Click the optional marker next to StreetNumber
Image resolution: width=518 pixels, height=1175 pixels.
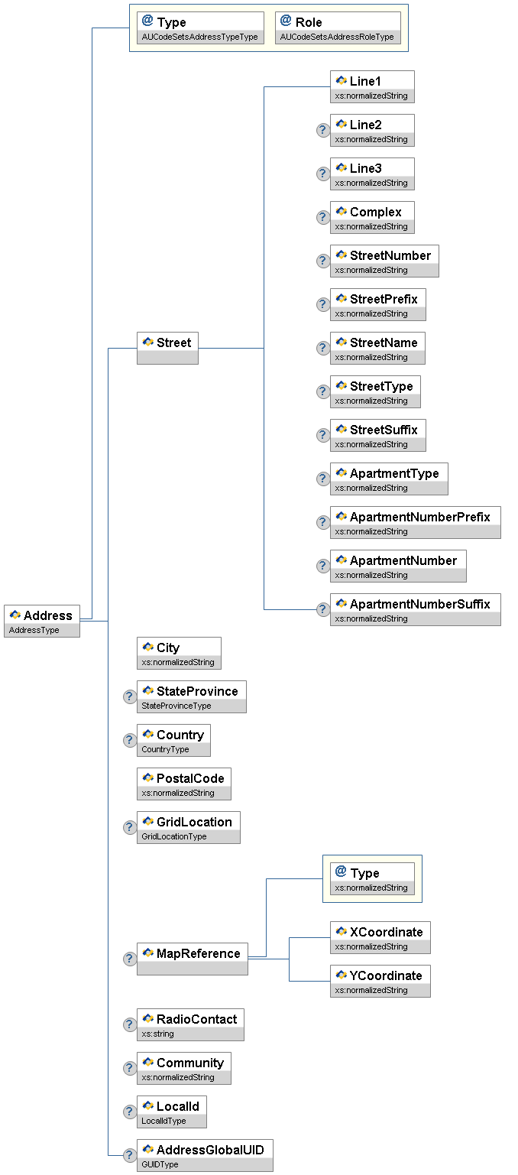click(322, 261)
